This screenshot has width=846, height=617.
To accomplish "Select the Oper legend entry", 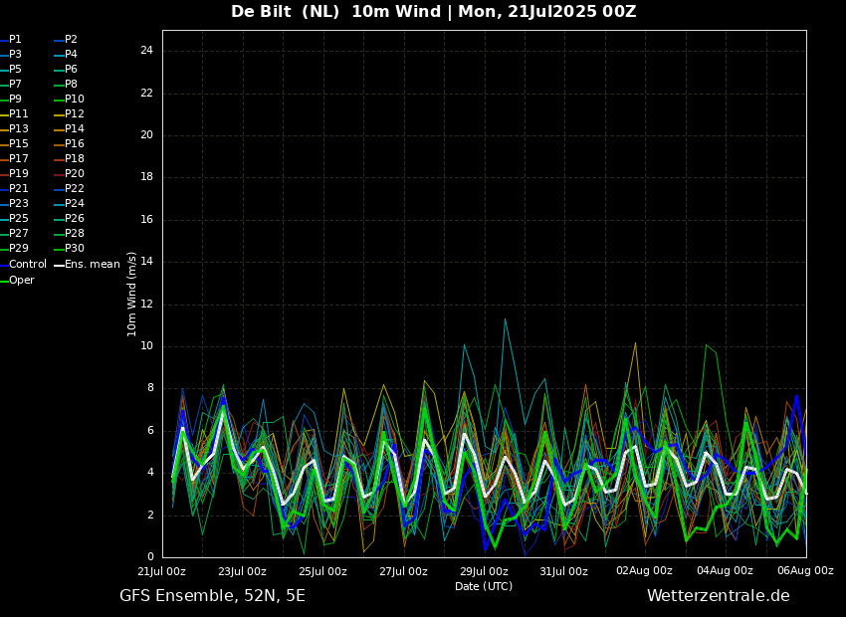I will click(x=17, y=280).
